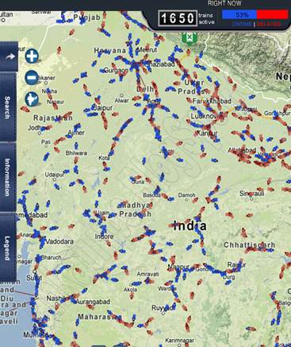Click the Bharuch city label
291x347 pixels.
[x=52, y=257]
